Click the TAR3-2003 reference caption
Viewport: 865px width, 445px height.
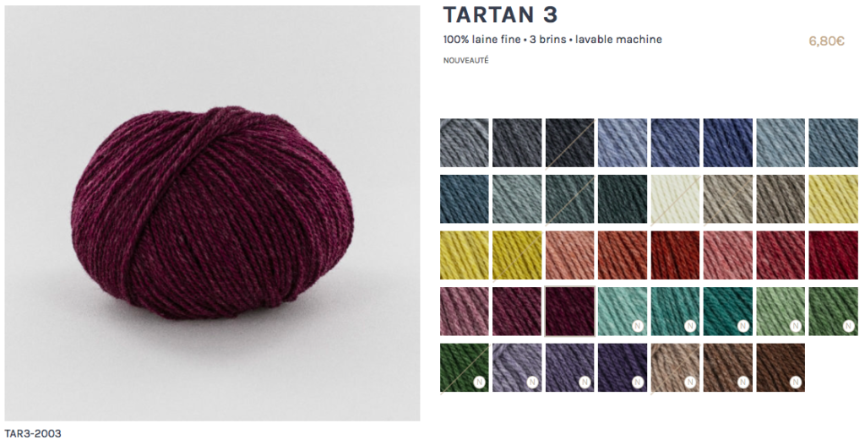(33, 433)
